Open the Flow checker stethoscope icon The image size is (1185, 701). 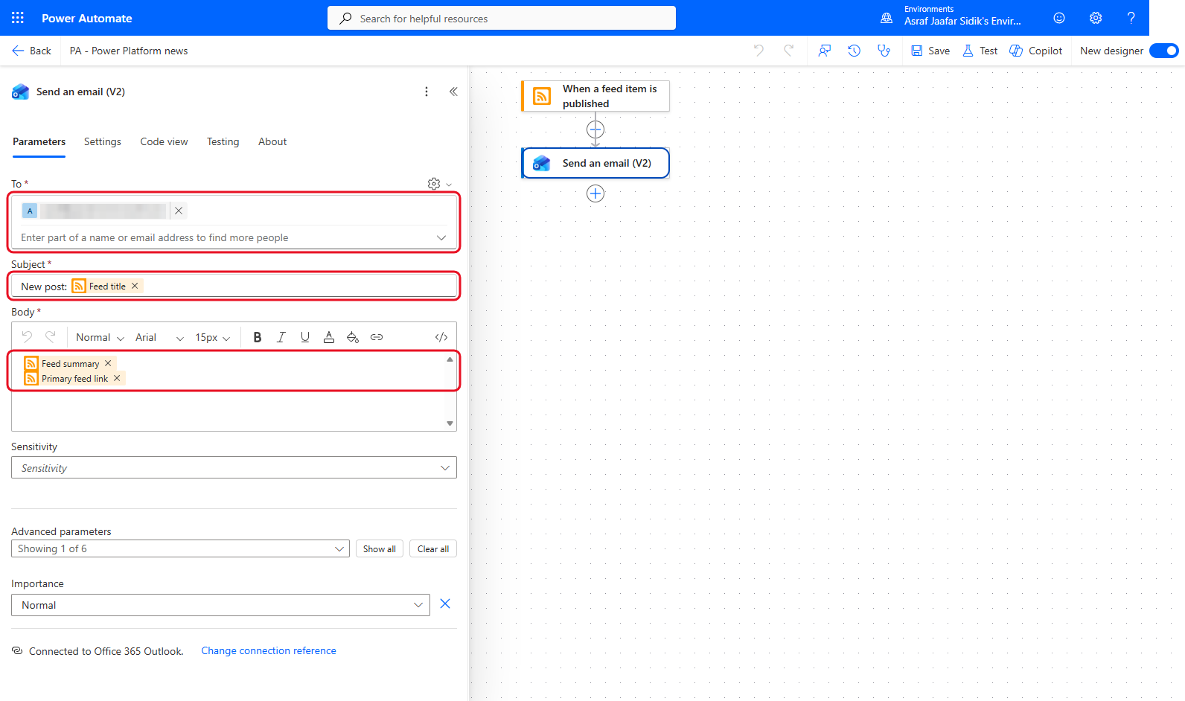click(884, 51)
